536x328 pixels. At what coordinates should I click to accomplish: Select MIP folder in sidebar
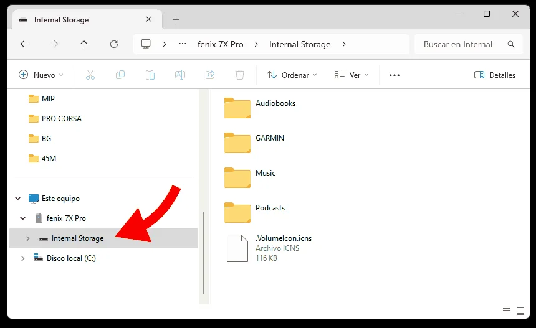[48, 99]
